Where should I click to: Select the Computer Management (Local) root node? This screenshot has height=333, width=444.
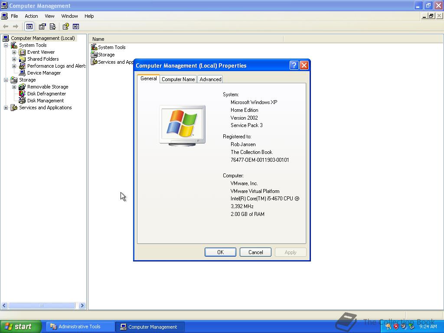click(x=39, y=38)
